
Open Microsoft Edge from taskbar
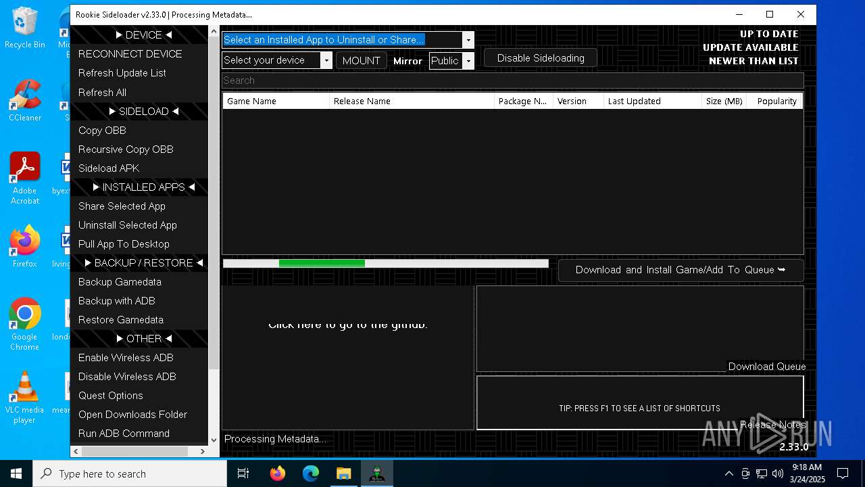pyautogui.click(x=310, y=473)
